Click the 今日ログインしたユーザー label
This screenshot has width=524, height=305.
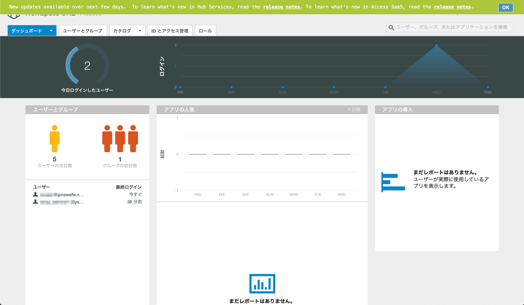pos(87,90)
